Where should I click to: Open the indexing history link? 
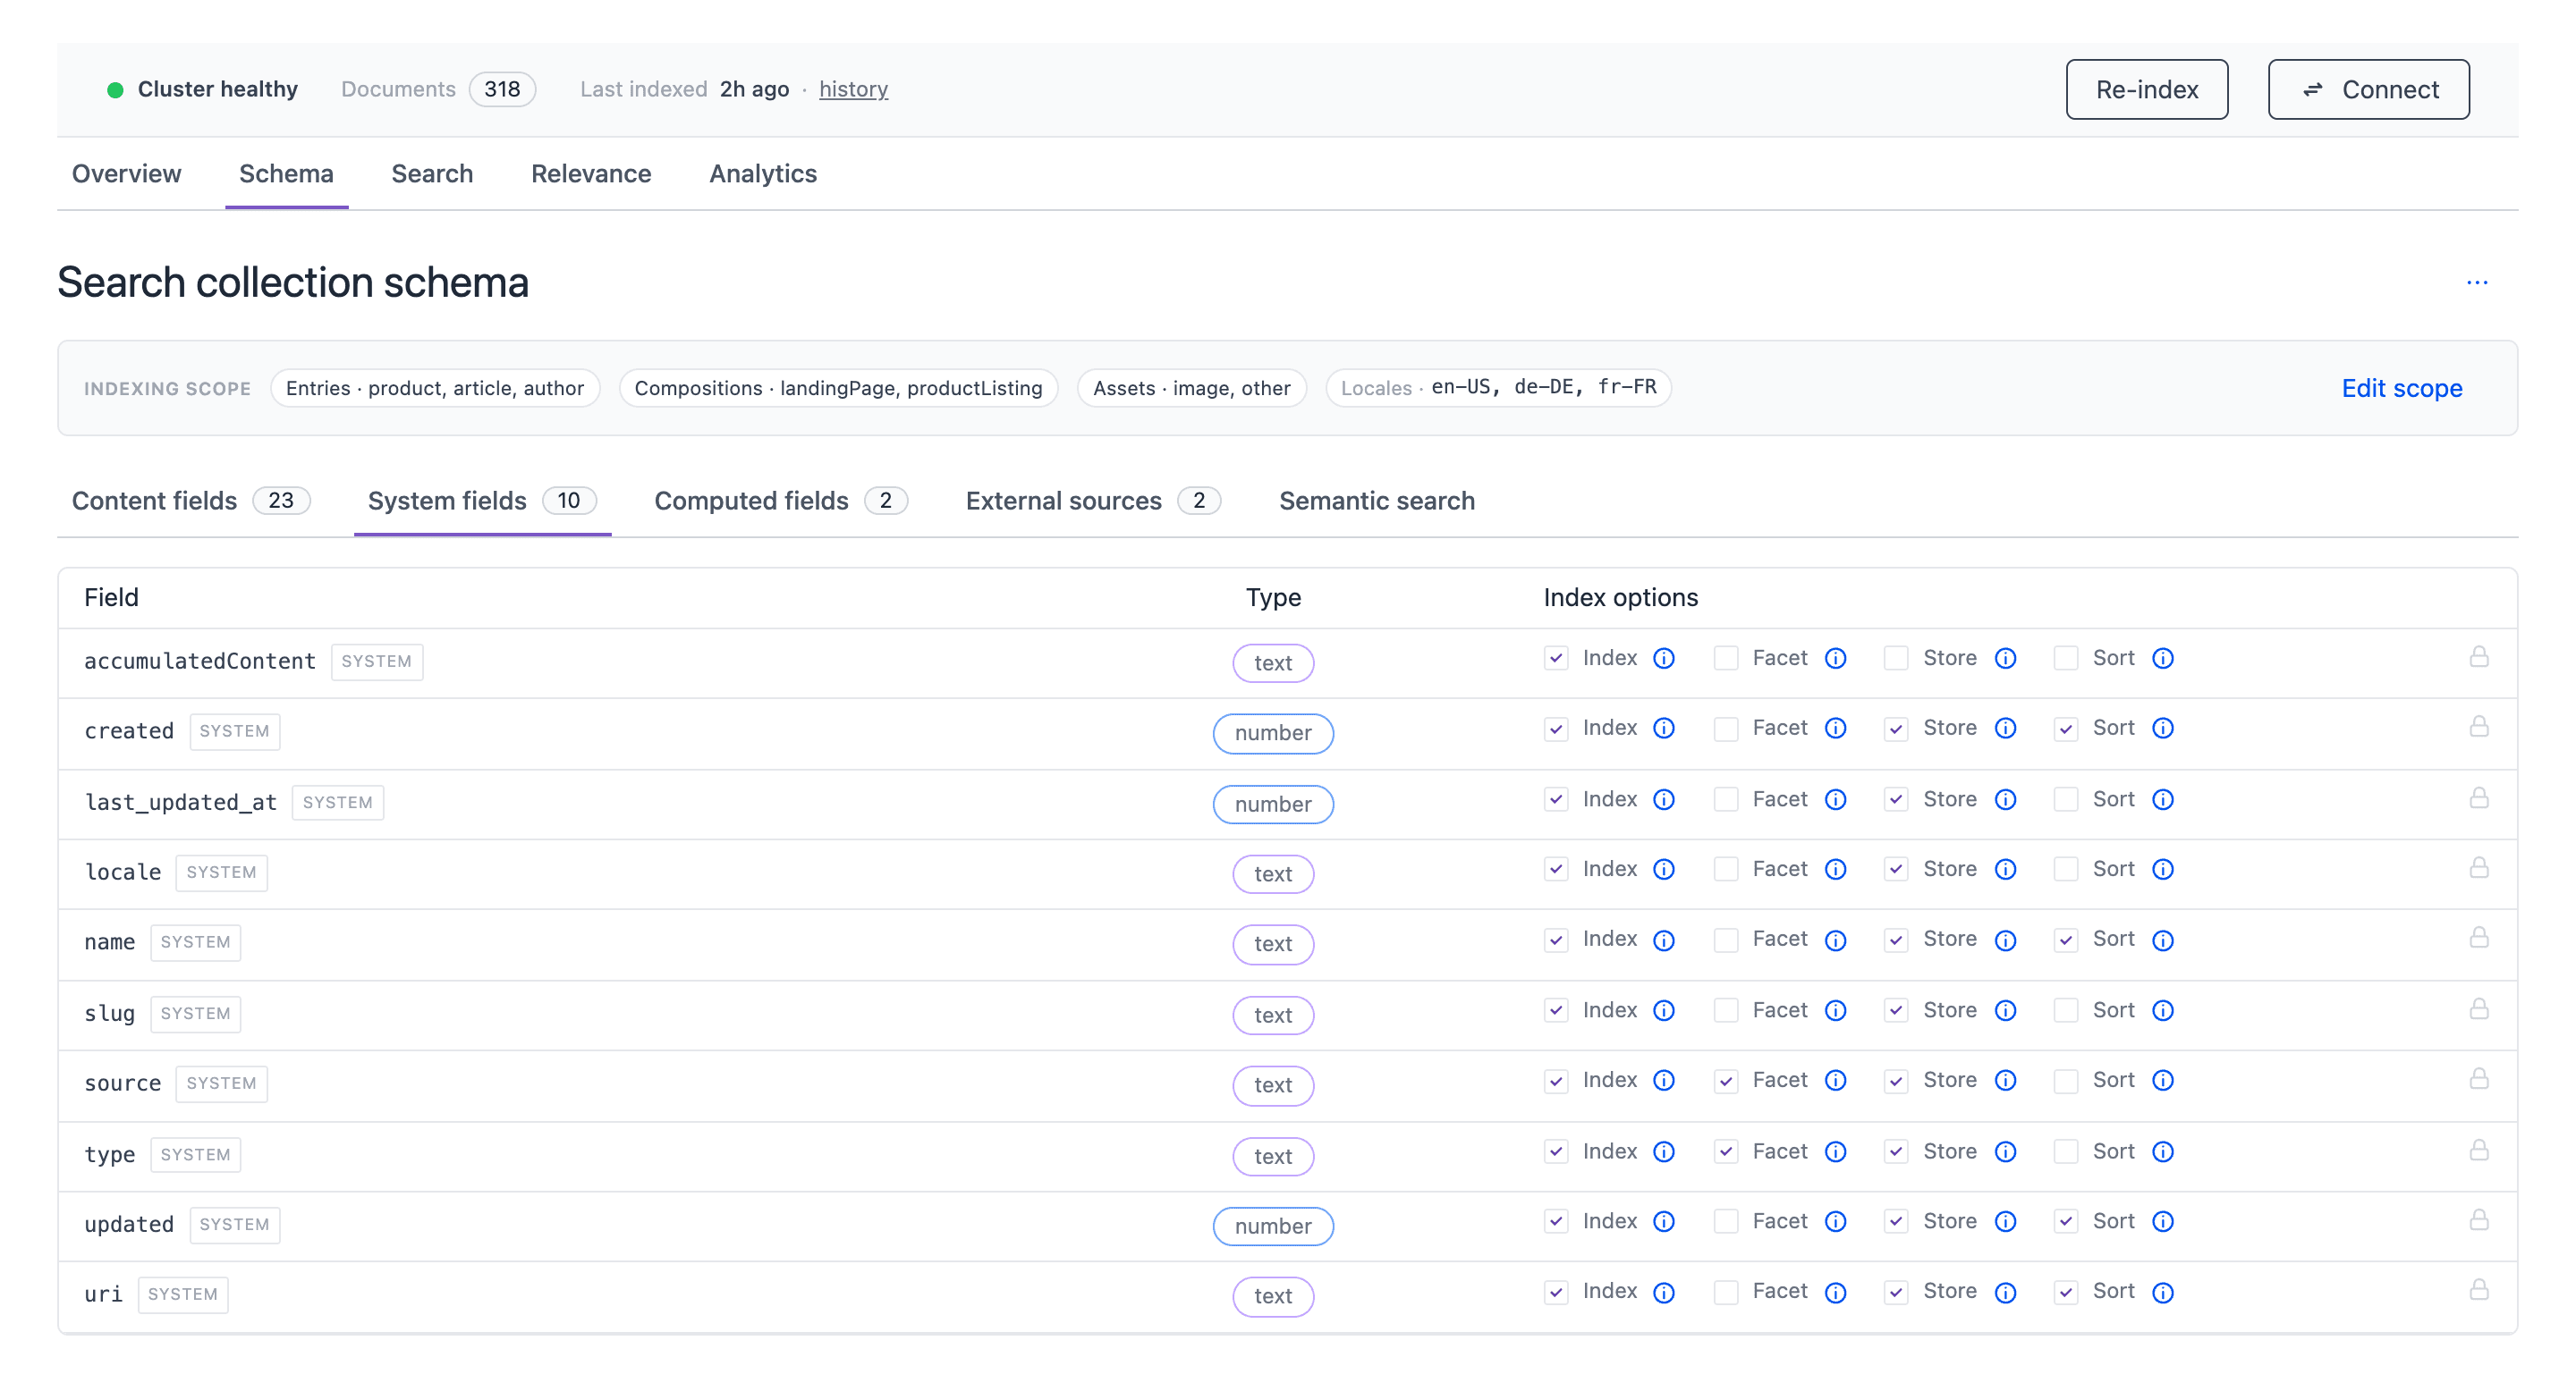tap(853, 89)
